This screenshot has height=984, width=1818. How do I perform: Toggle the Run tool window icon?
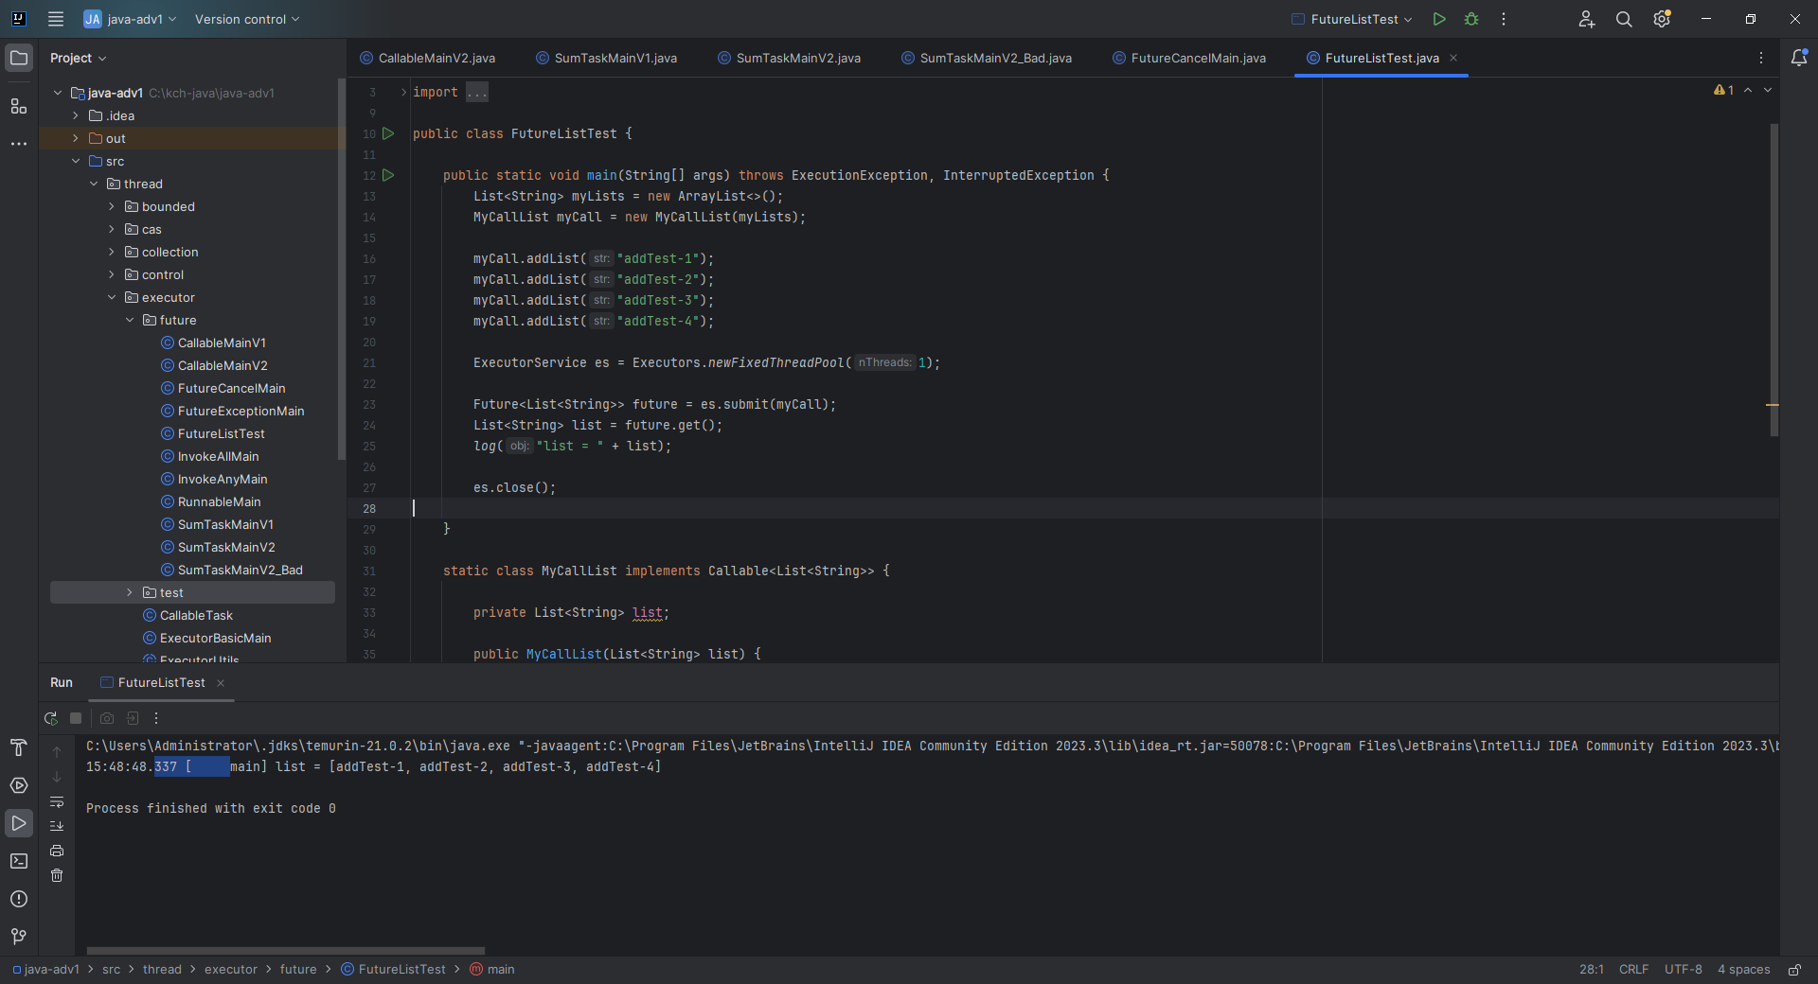[x=19, y=823]
